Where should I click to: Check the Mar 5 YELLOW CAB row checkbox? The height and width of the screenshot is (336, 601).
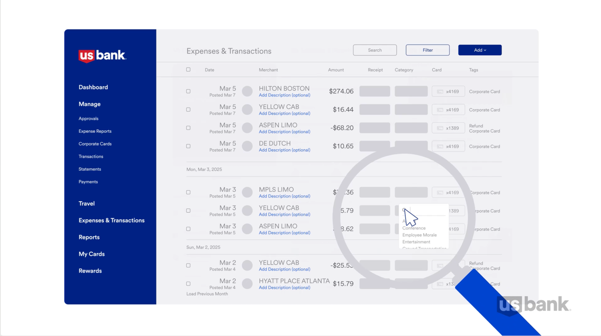188,110
